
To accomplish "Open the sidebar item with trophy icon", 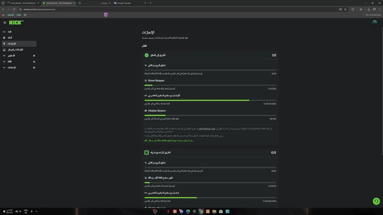I will click(x=19, y=44).
